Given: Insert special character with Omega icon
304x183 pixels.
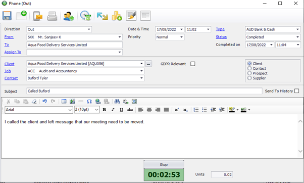Looking at the screenshot, I should (x=89, y=101).
